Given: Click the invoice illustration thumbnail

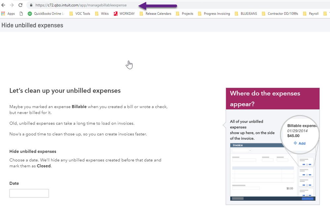Looking at the screenshot, I should tap(273, 172).
